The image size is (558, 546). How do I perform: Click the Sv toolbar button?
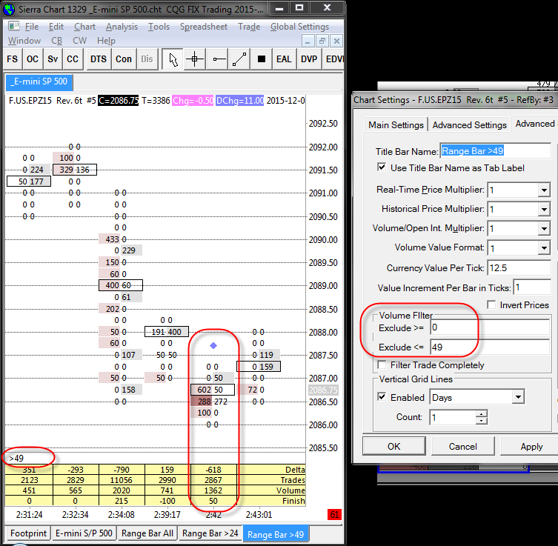(x=53, y=59)
